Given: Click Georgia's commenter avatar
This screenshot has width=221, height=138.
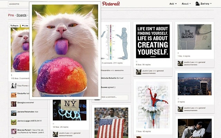Looking at the screenshot, I should click(x=14, y=104).
